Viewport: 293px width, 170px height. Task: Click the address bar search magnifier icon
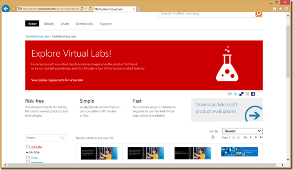82,9
